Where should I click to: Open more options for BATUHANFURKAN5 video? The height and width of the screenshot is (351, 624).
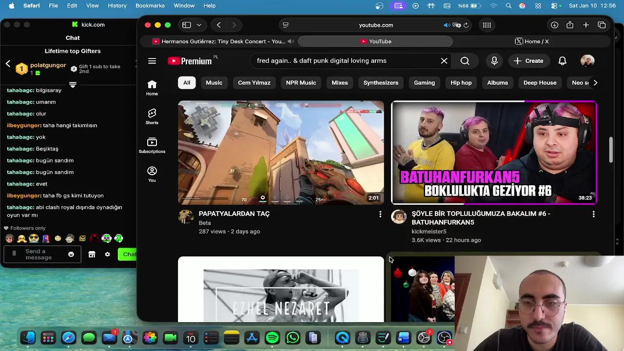pyautogui.click(x=593, y=214)
